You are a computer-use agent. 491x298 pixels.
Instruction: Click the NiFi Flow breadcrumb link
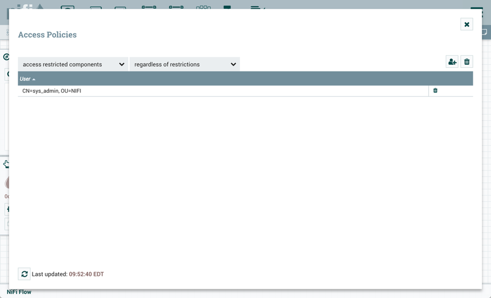(18, 292)
